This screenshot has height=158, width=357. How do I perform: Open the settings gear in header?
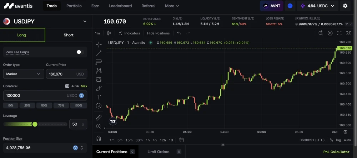[x=345, y=6]
